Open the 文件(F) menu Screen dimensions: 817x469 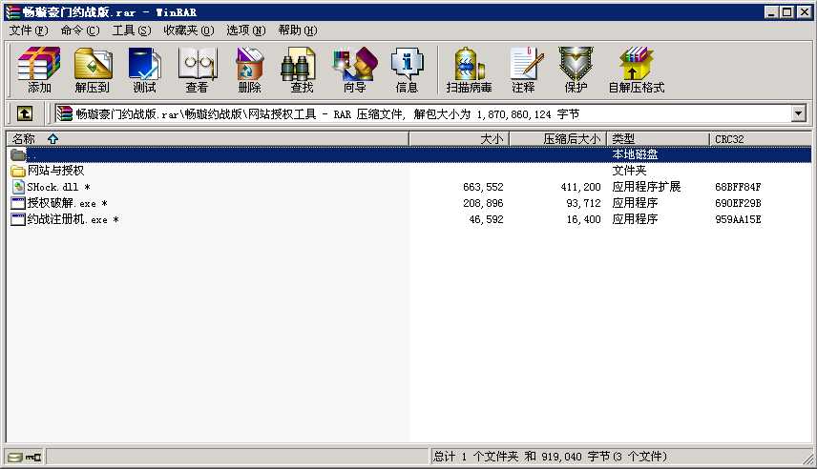point(28,31)
